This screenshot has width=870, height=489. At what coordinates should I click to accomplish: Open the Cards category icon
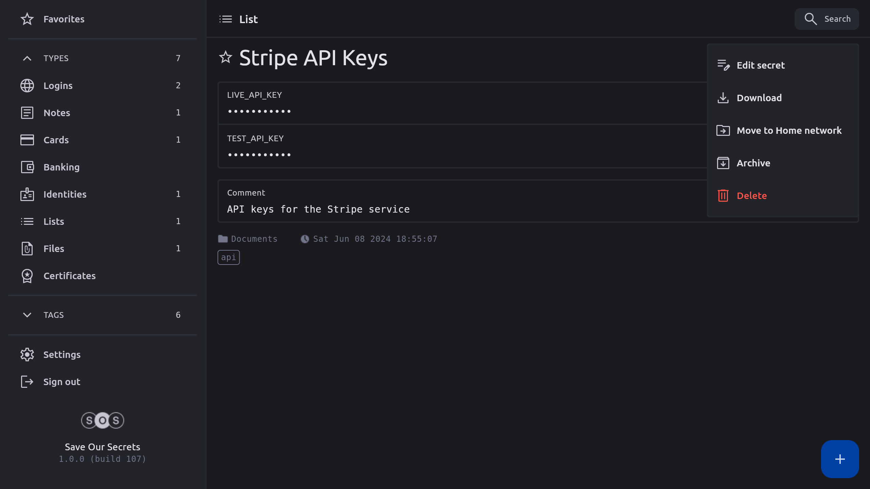point(27,140)
